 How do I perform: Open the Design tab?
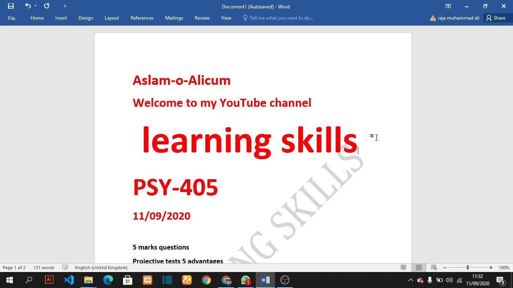click(85, 18)
